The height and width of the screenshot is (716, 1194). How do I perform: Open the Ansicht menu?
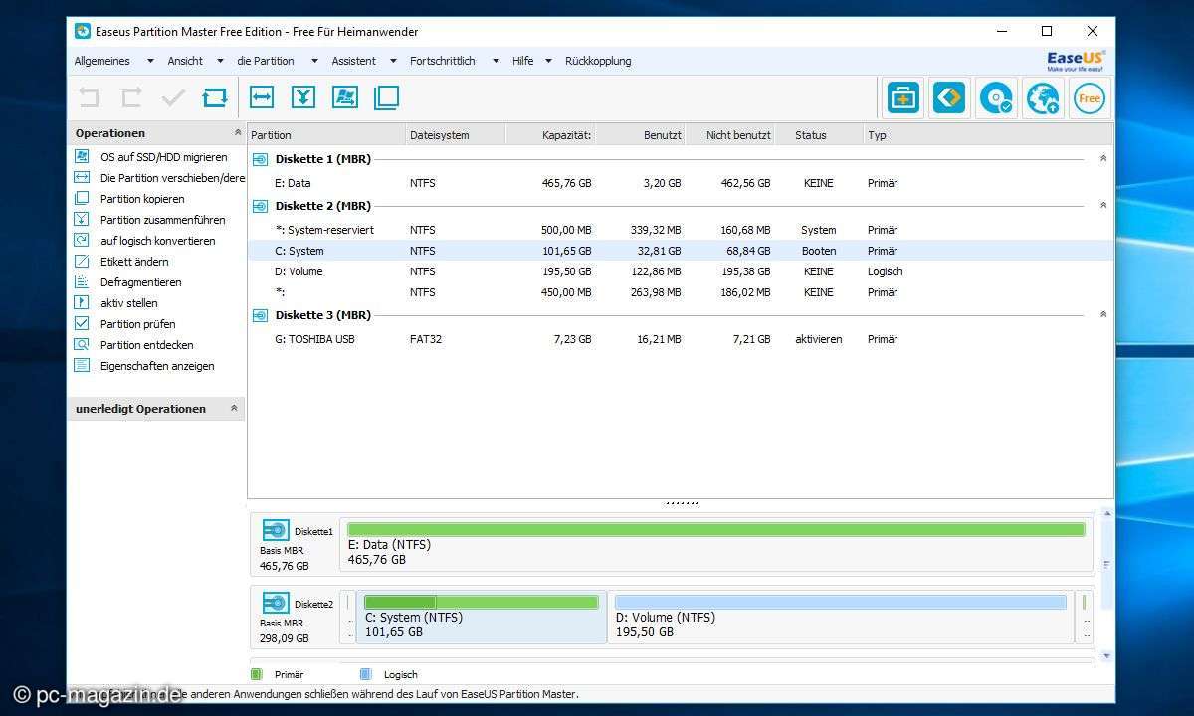coord(185,61)
